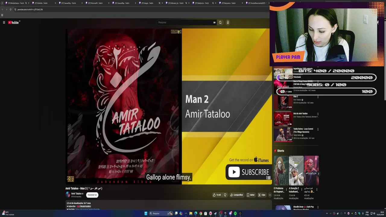
Task: Switch to Alfanator_dc Twitch tab
Action: (x=177, y=3)
